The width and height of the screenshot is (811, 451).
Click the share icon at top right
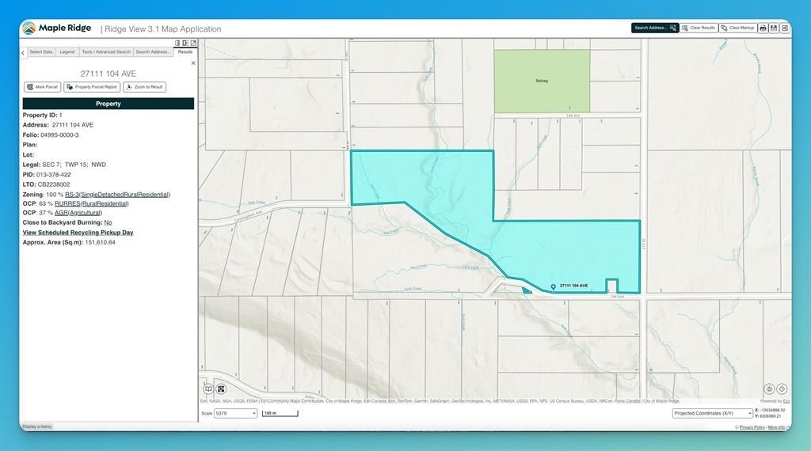tap(785, 28)
